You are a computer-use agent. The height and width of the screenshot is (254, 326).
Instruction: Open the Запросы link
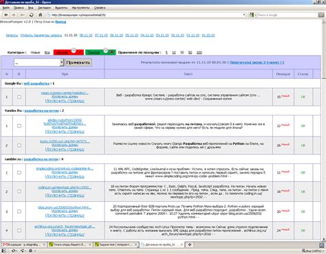click(x=12, y=35)
